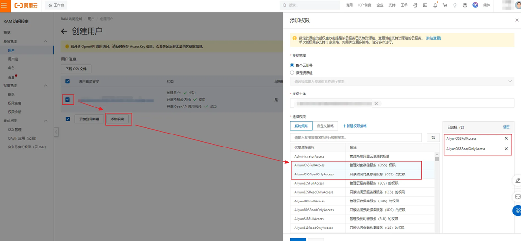Toggle the header select-all checkbox

[67, 81]
